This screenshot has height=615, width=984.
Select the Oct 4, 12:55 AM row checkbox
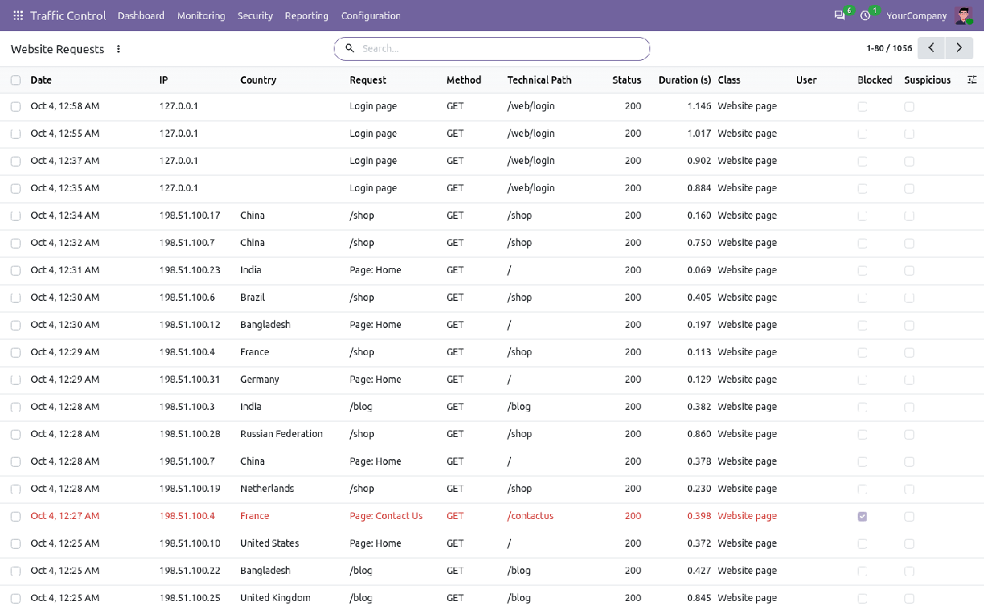click(x=16, y=134)
